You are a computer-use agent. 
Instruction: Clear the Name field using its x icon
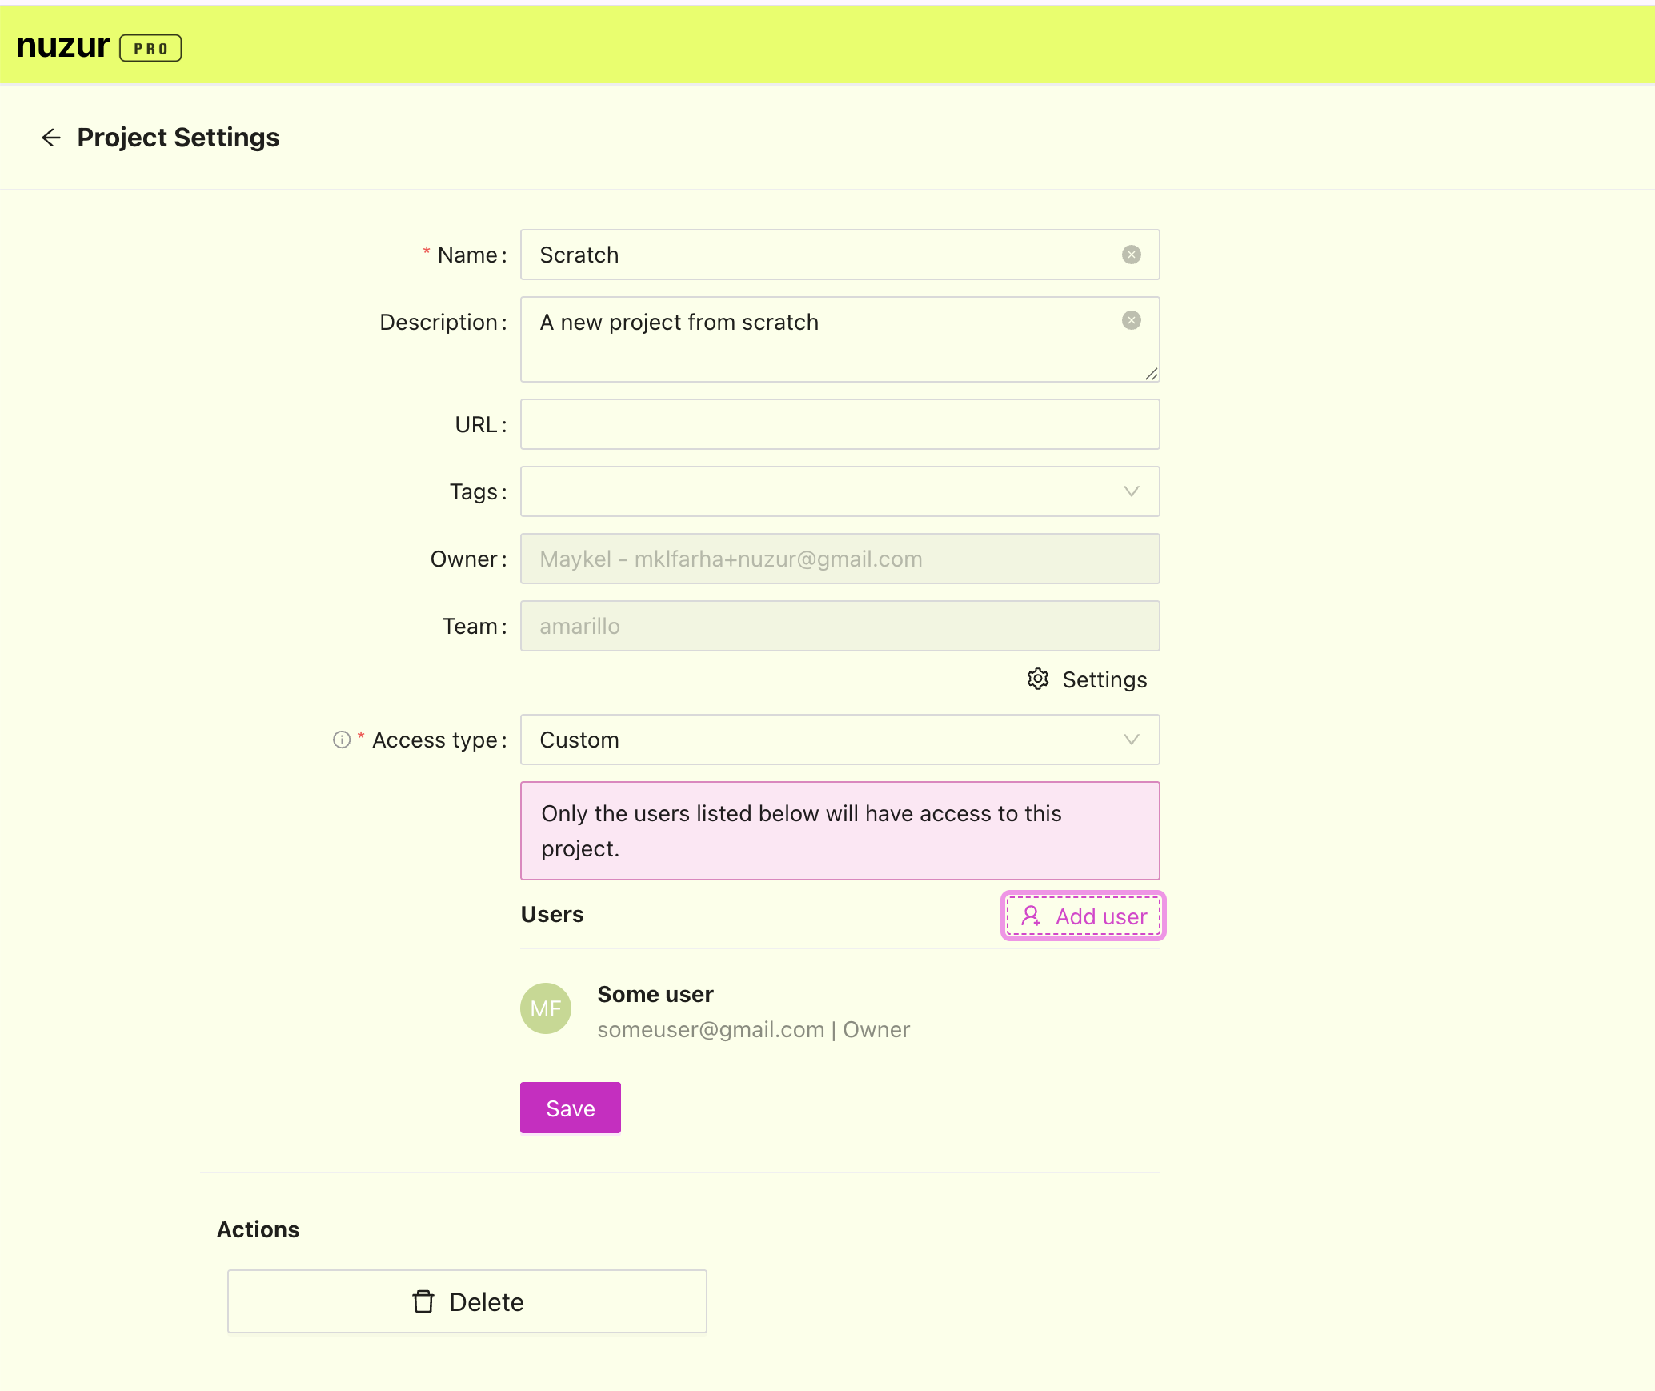(x=1131, y=254)
